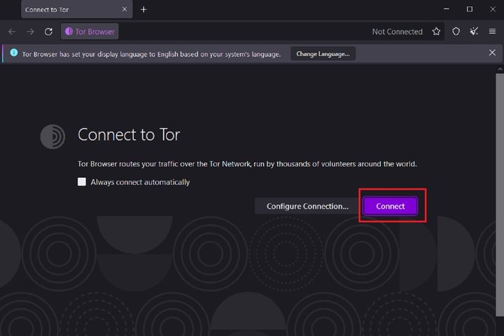Dismiss the language notification bar
This screenshot has width=504, height=336.
point(492,52)
